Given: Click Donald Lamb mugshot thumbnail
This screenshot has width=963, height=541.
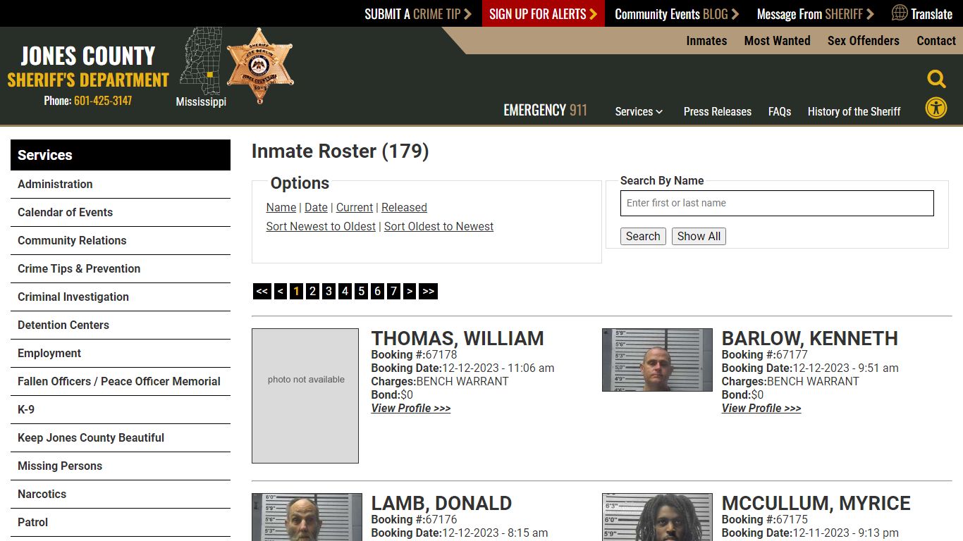Looking at the screenshot, I should [x=307, y=517].
